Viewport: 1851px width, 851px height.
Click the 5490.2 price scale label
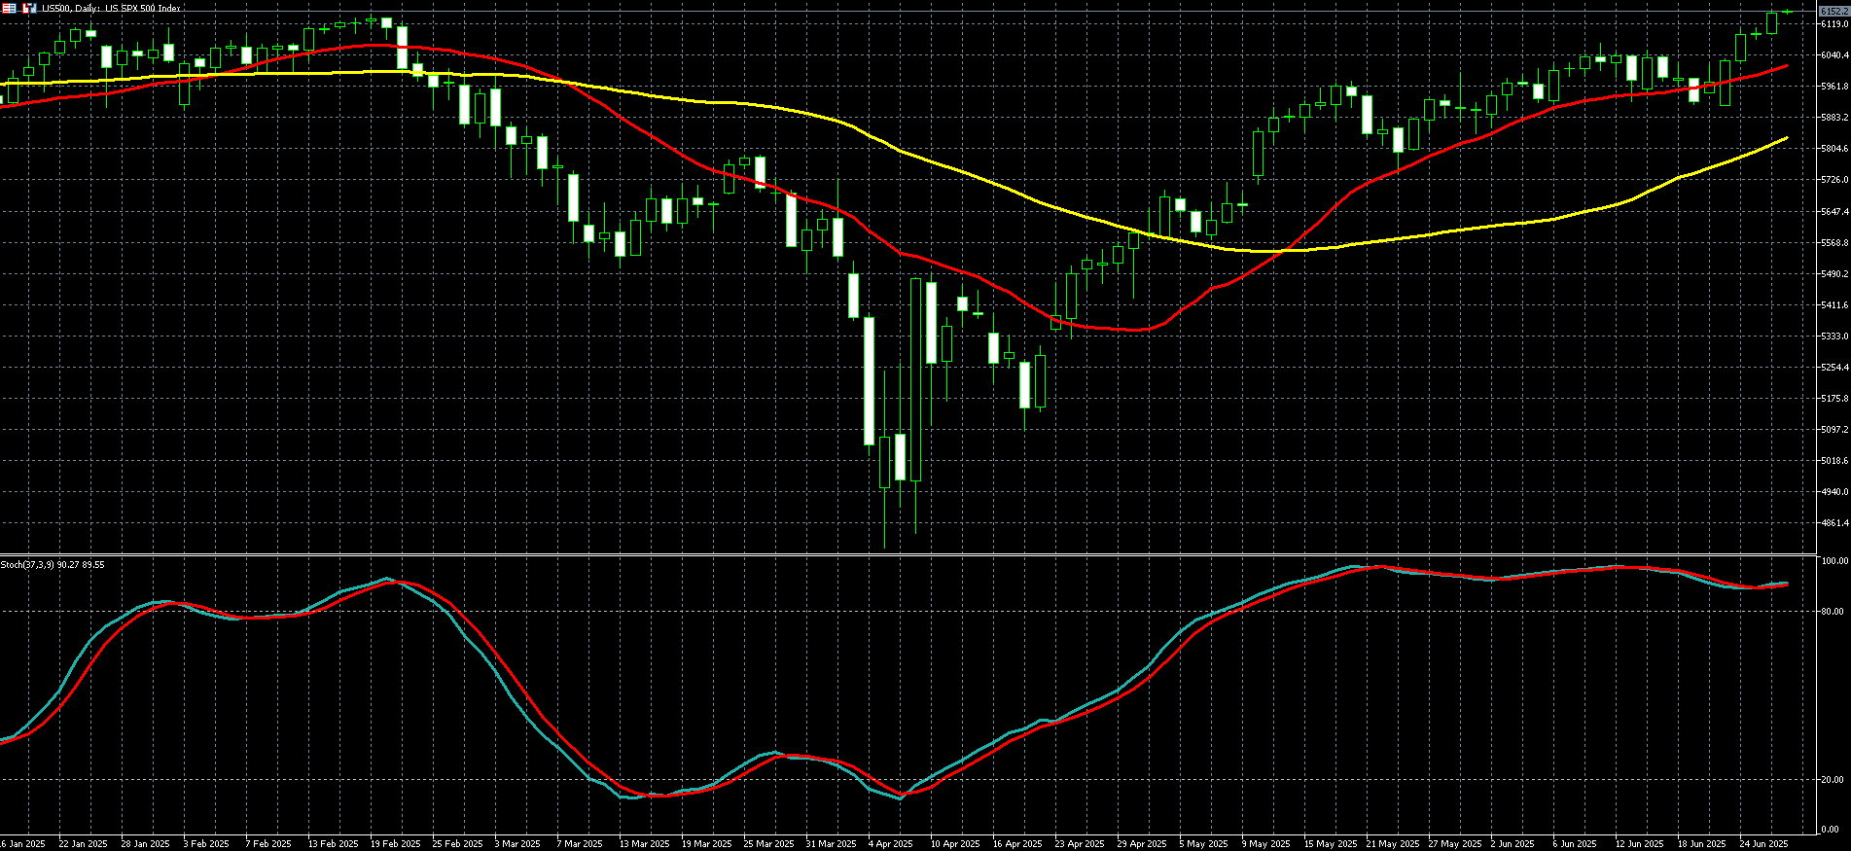click(x=1833, y=274)
